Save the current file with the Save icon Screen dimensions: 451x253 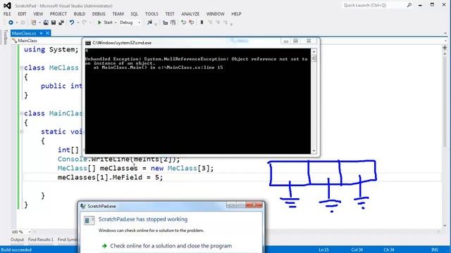(x=54, y=22)
